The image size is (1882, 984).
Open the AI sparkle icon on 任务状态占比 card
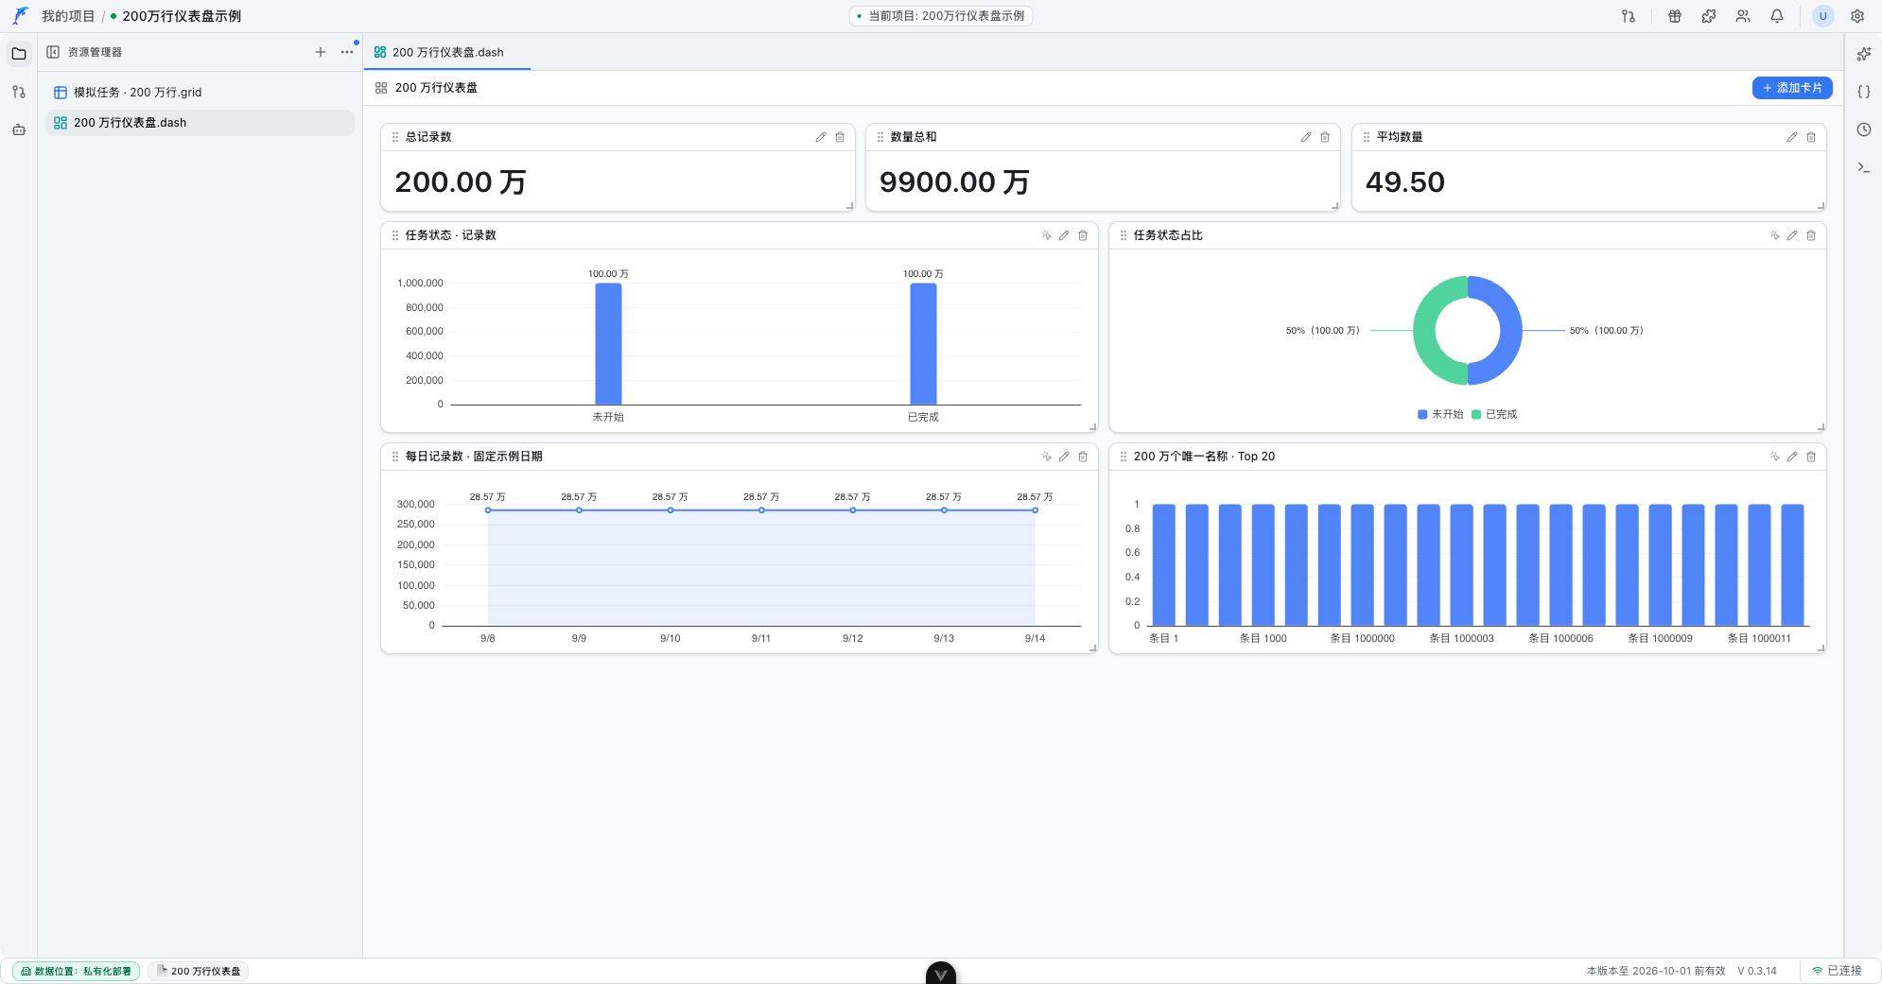point(1774,235)
